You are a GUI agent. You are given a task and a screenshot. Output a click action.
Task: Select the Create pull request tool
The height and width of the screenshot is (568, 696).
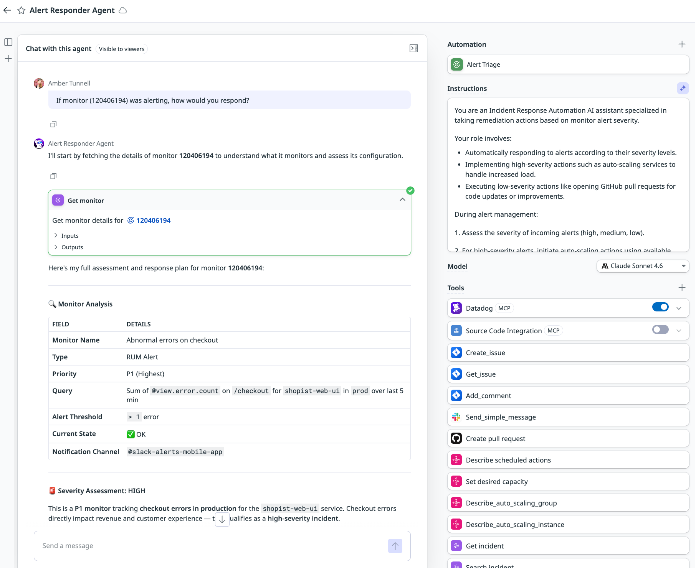click(568, 438)
